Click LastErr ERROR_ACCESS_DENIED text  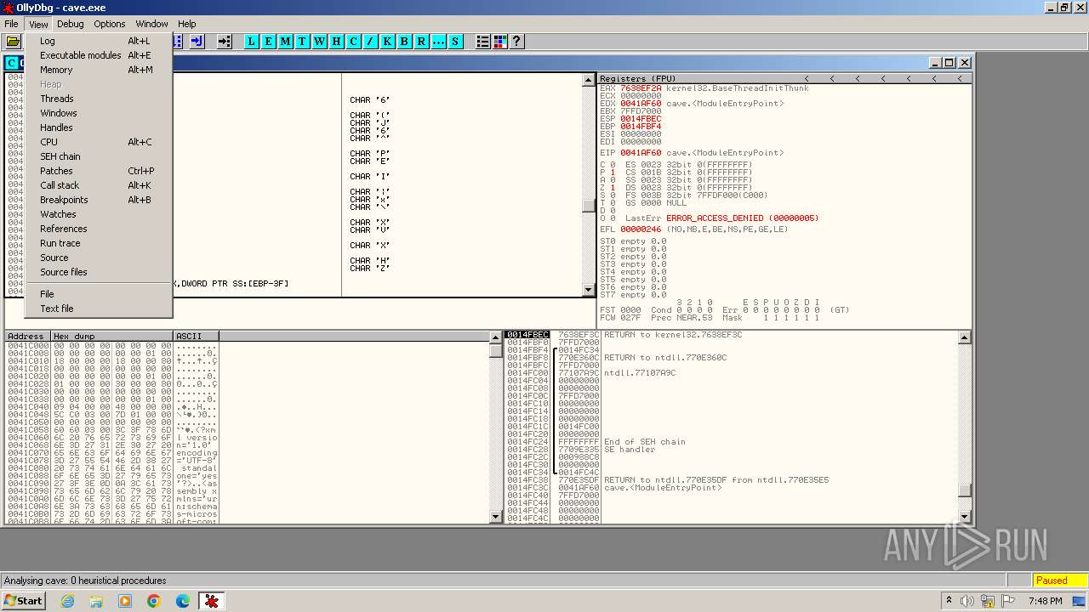click(742, 218)
